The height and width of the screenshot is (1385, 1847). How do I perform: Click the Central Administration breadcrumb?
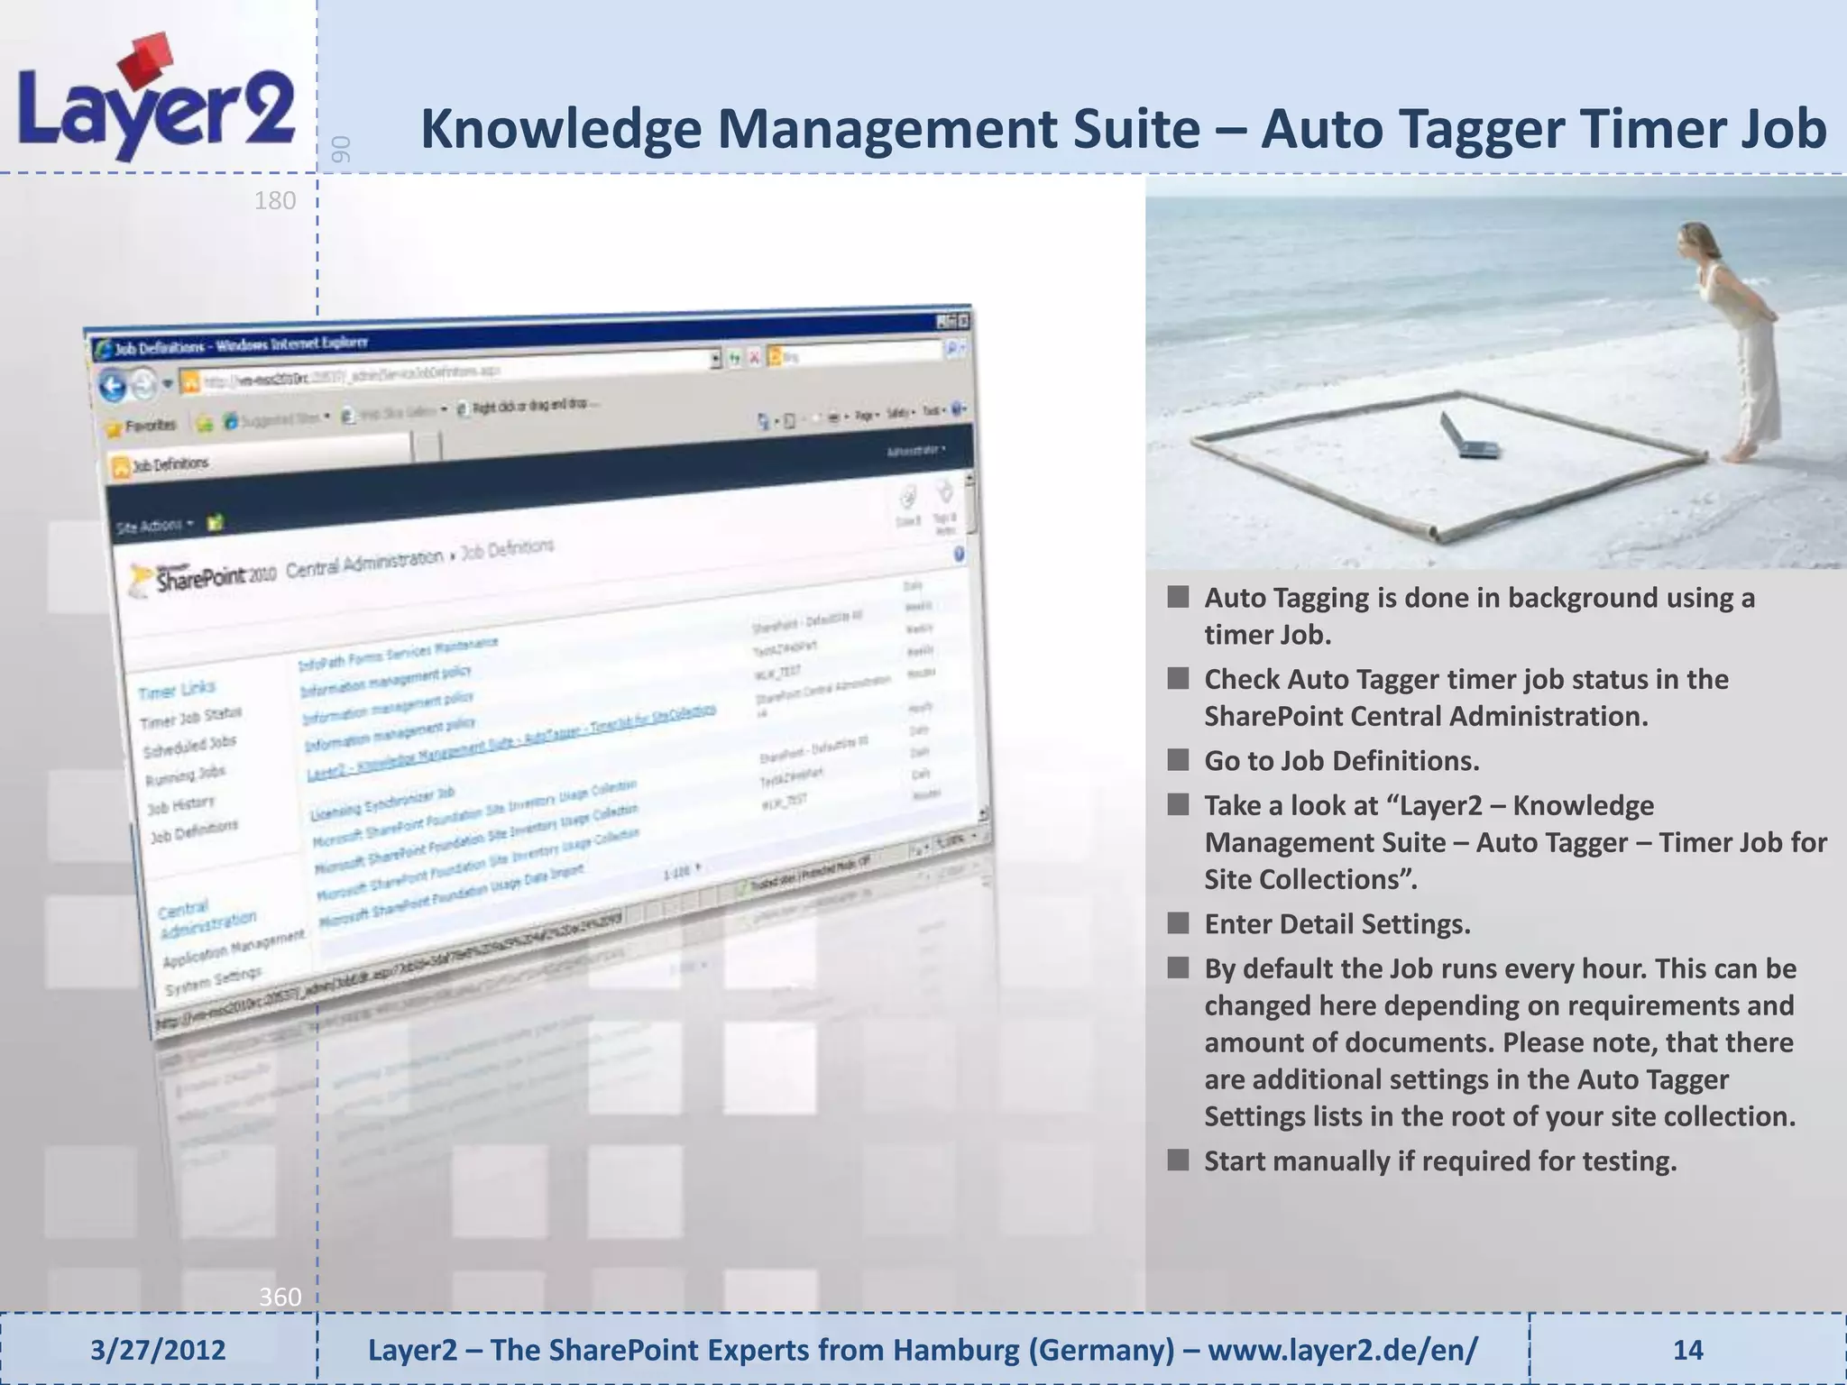pos(364,564)
